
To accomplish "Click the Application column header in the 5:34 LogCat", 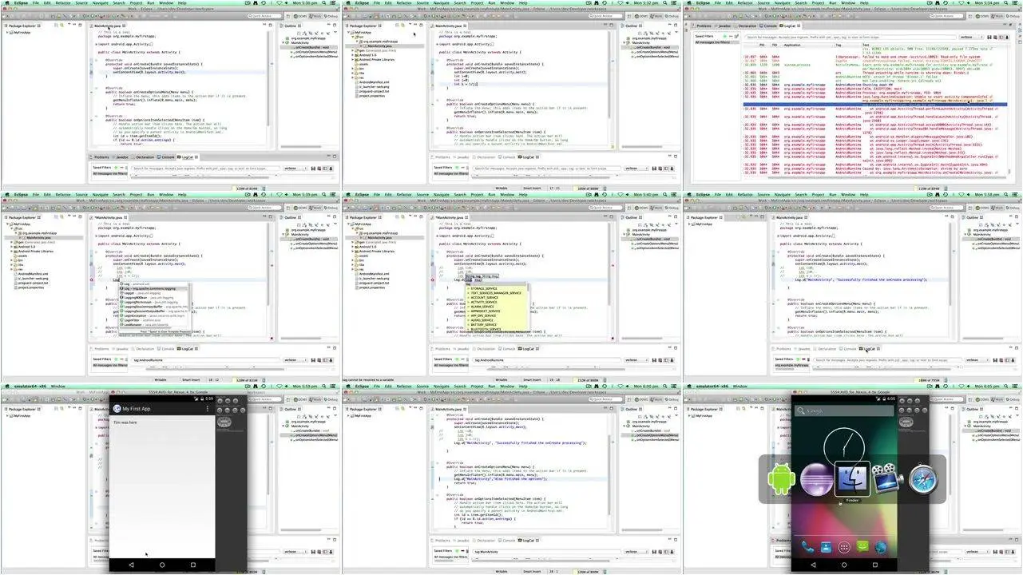I will 792,46.
